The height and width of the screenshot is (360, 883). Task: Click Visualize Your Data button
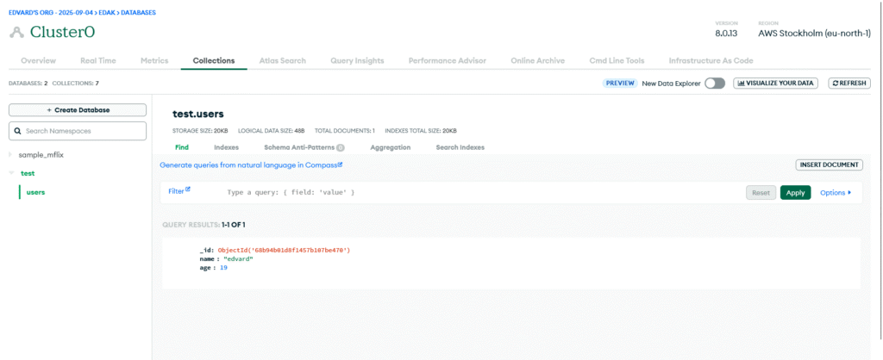click(775, 84)
